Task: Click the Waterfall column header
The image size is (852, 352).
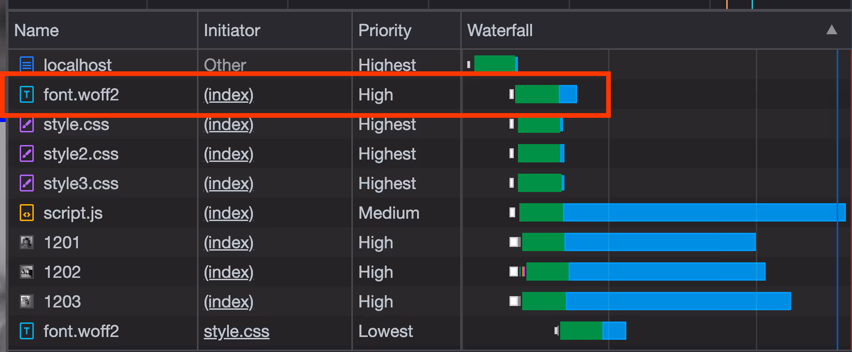Action: click(500, 31)
